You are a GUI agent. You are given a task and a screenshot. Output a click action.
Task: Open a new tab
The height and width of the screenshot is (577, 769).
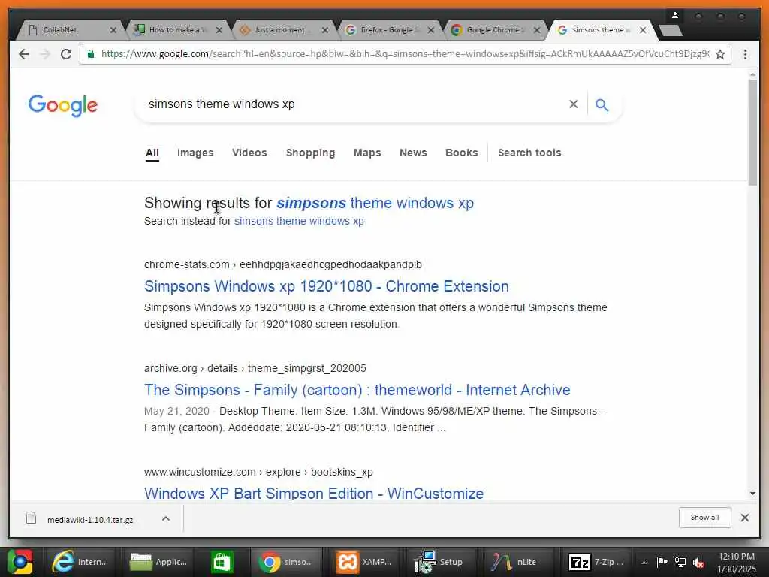671,30
